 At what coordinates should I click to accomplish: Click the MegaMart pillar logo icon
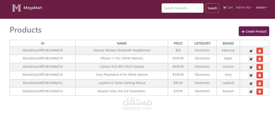17,8
